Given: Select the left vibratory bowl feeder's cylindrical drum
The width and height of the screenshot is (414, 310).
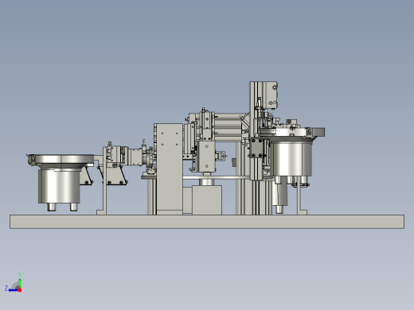Looking at the screenshot, I should point(59,186).
